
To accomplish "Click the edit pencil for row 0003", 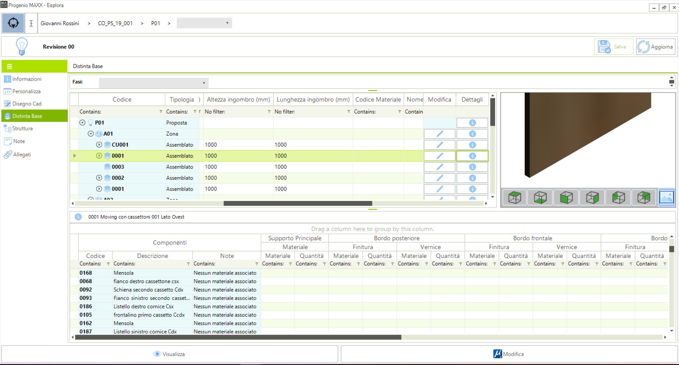I will (440, 167).
